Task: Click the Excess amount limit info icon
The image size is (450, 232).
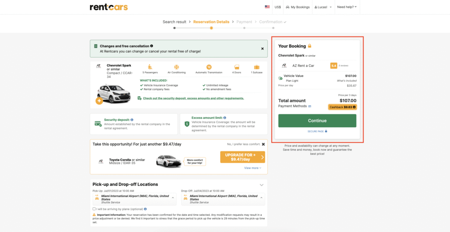Action: (x=224, y=118)
